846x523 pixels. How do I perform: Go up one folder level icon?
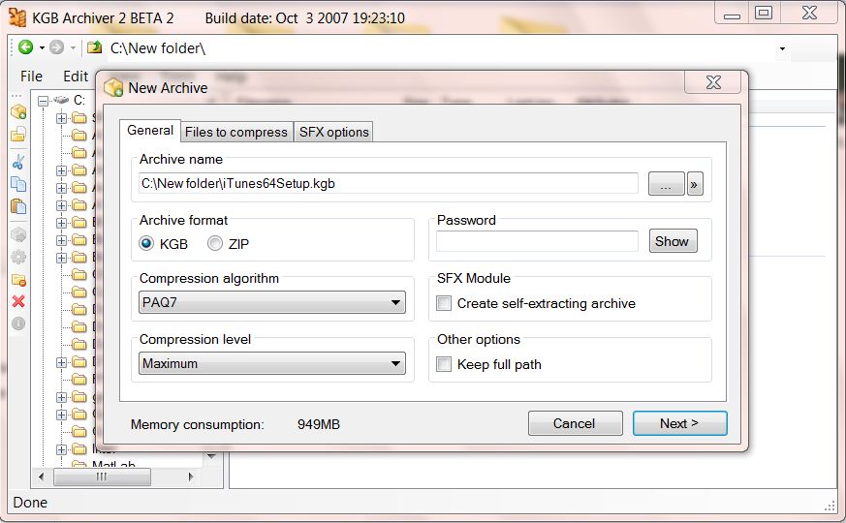coord(94,47)
